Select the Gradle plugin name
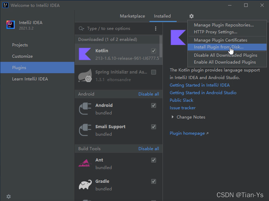Screen dimensions: 269x201 point(102,181)
